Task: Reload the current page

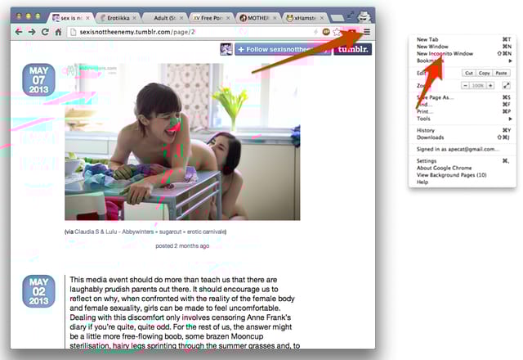Action: point(45,32)
